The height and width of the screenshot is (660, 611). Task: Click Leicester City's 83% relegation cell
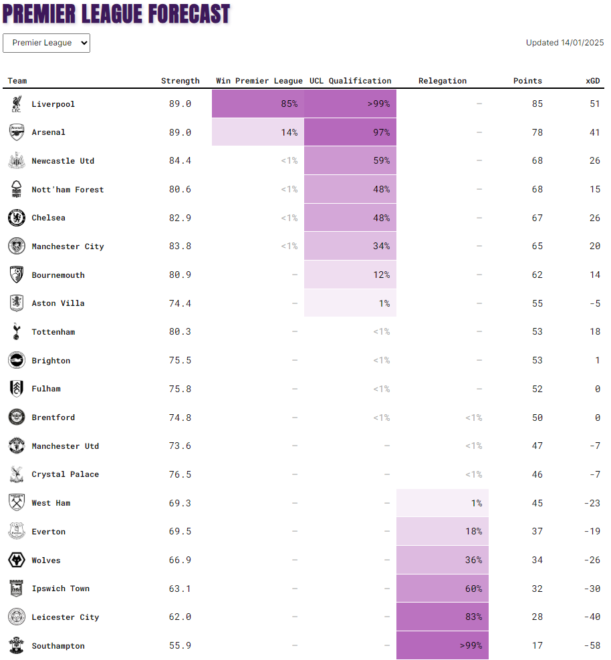pos(443,617)
